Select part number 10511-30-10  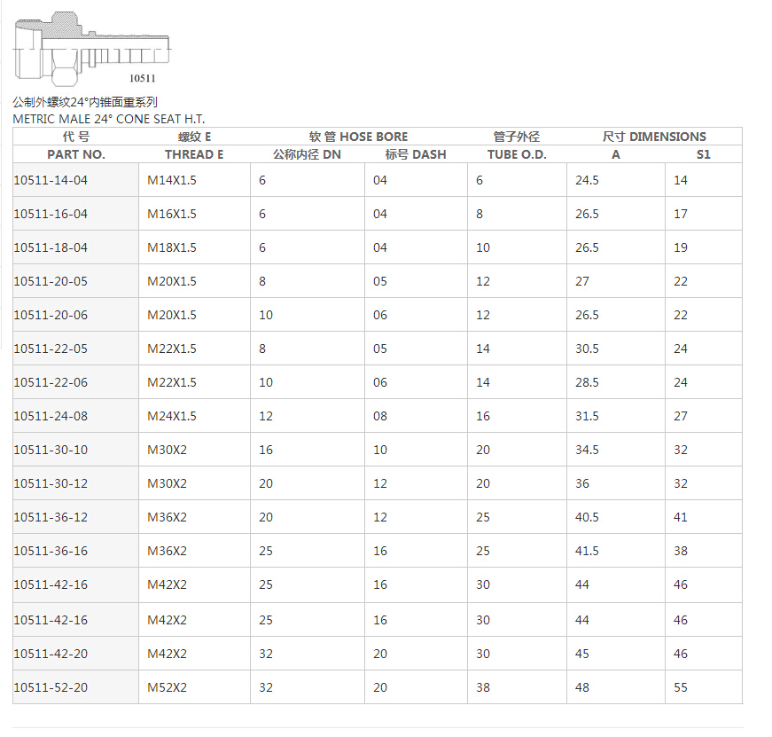51,450
